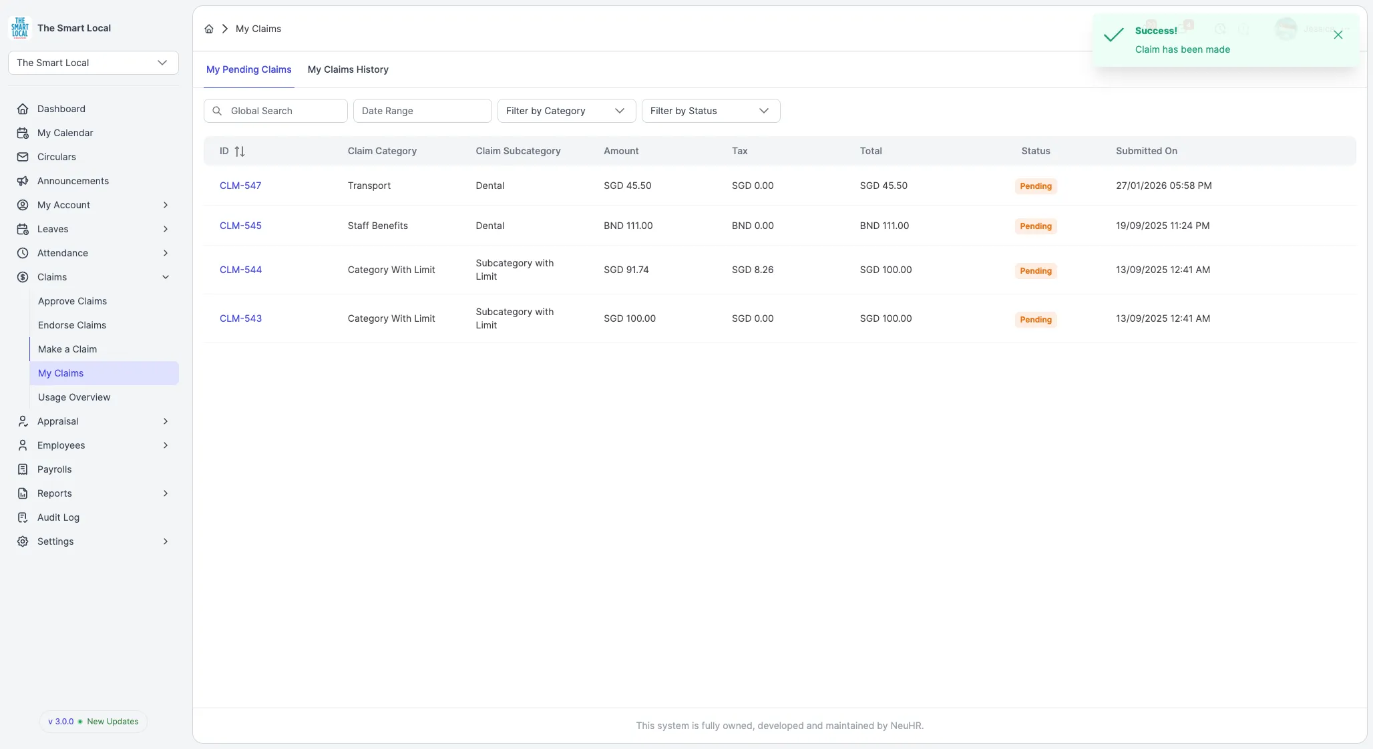Sort table by ID arrows icon
This screenshot has width=1373, height=749.
click(240, 152)
